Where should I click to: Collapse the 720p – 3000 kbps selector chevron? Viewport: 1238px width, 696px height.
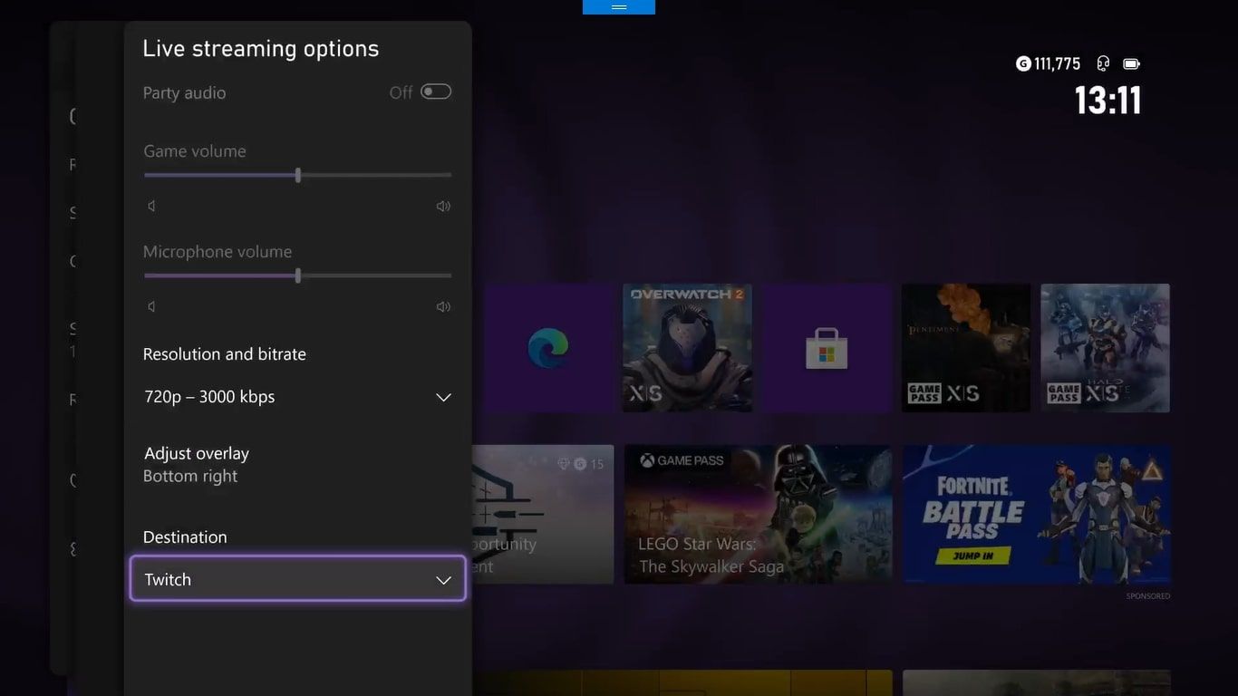(443, 396)
